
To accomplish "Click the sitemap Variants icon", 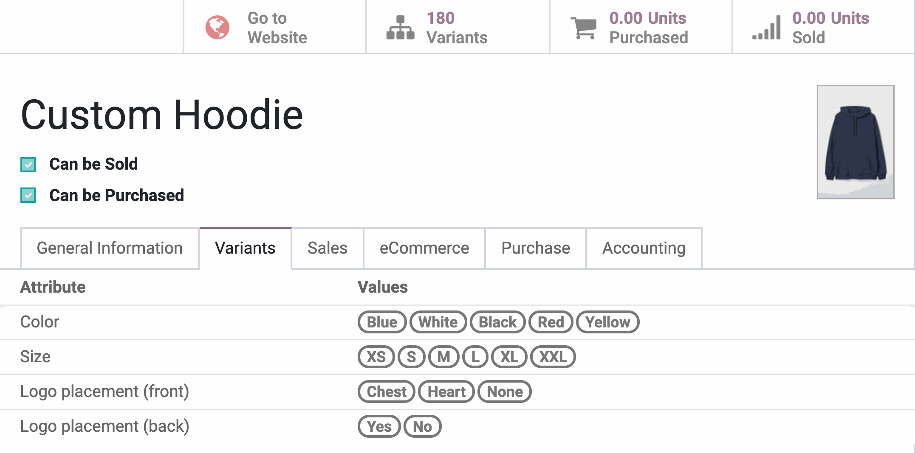I will (400, 28).
